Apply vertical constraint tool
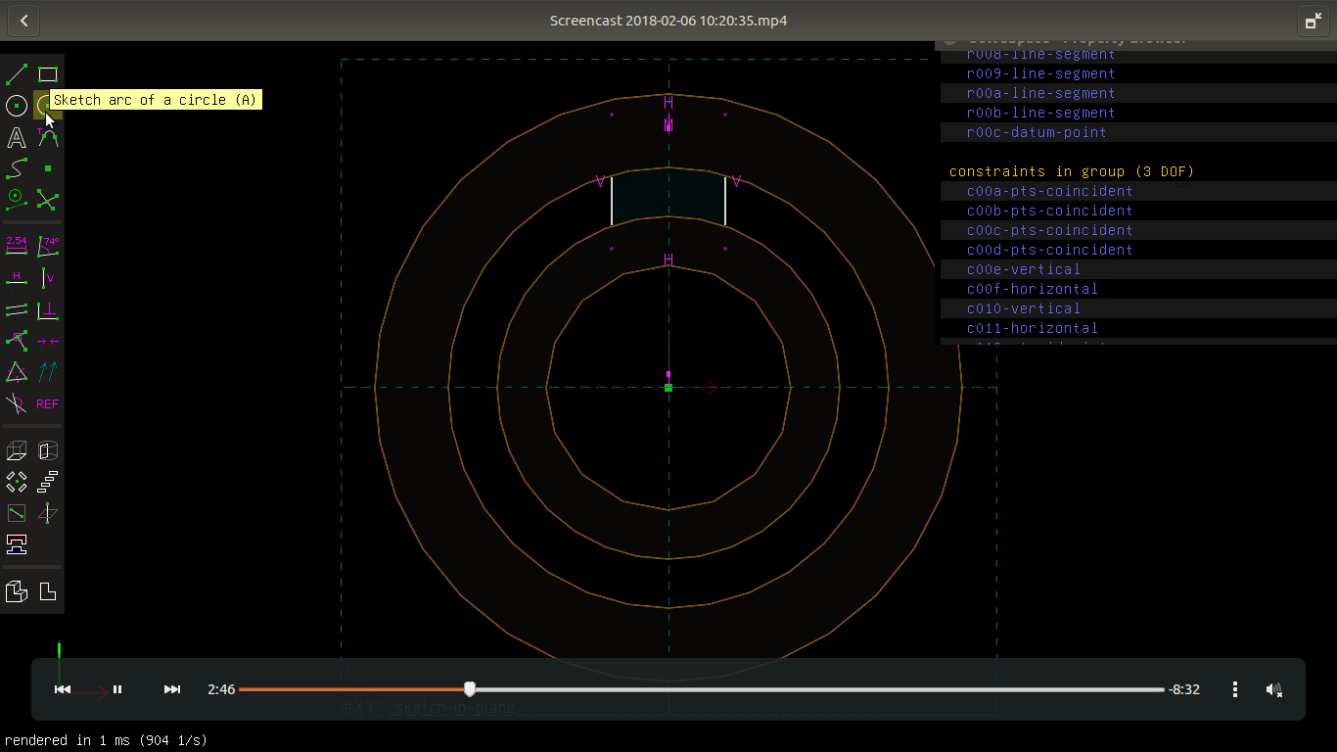 (48, 278)
